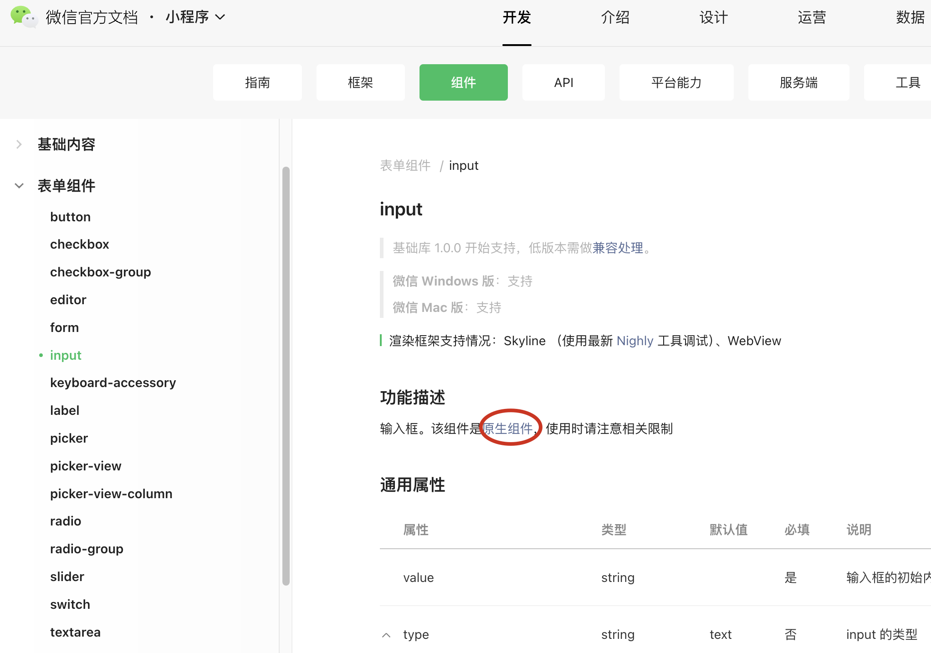
Task: Open the picker-view-column component page
Action: click(111, 494)
